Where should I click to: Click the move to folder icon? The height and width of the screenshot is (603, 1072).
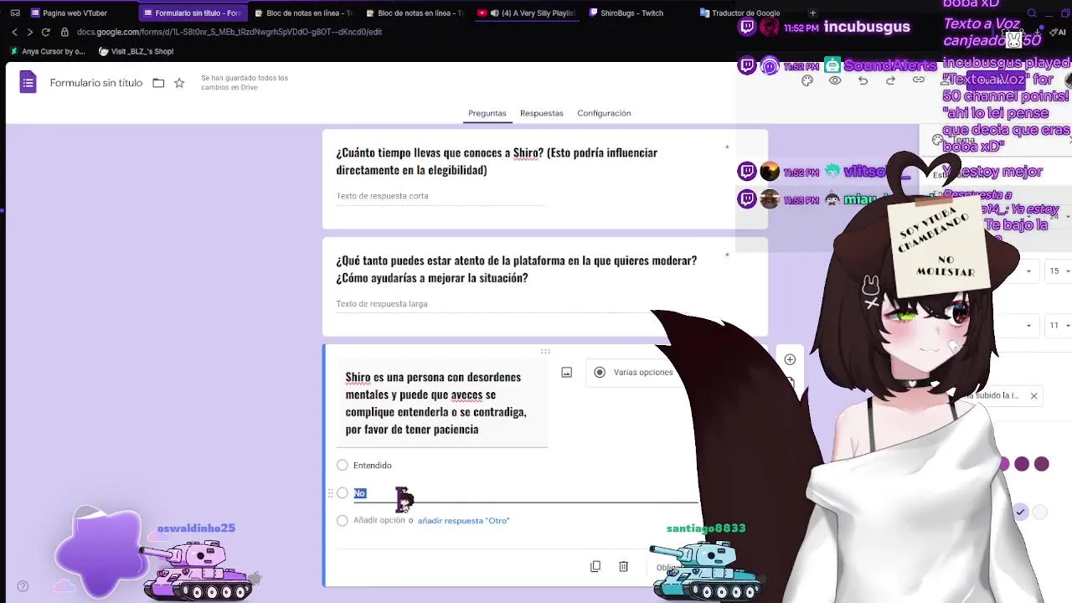pos(158,83)
